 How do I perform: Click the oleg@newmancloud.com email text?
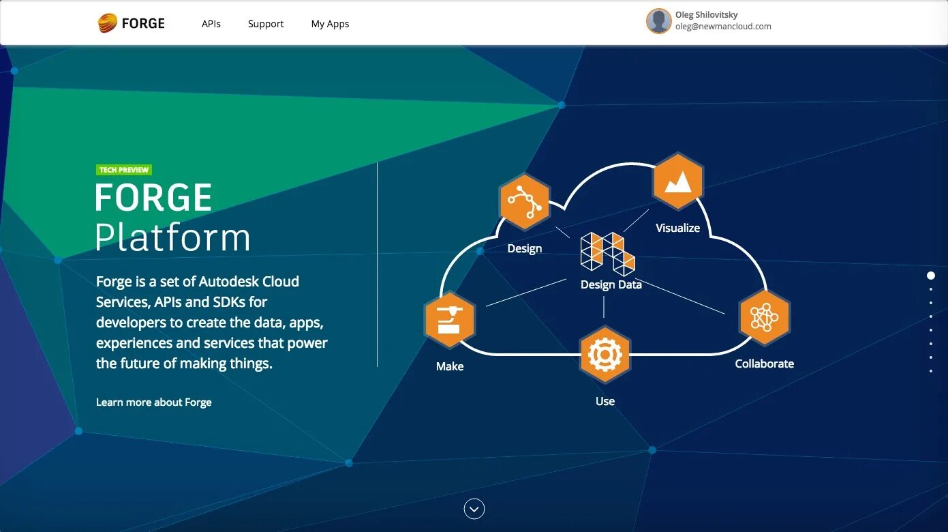tap(723, 27)
